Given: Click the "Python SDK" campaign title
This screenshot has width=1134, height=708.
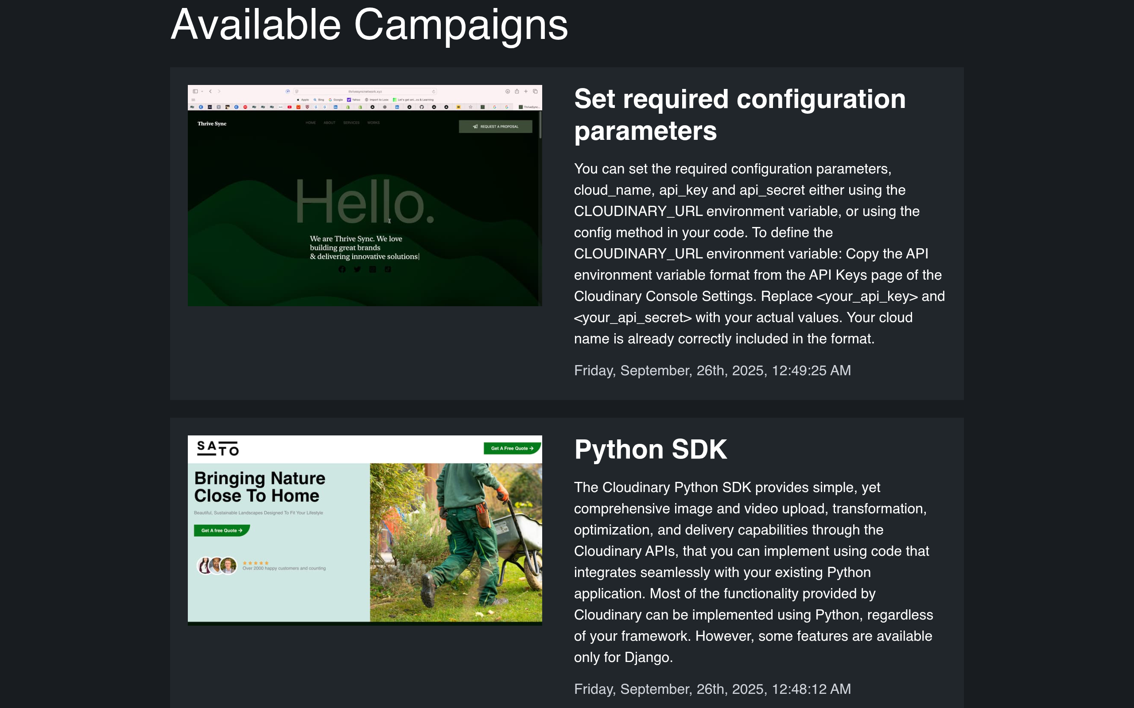Looking at the screenshot, I should [x=650, y=450].
